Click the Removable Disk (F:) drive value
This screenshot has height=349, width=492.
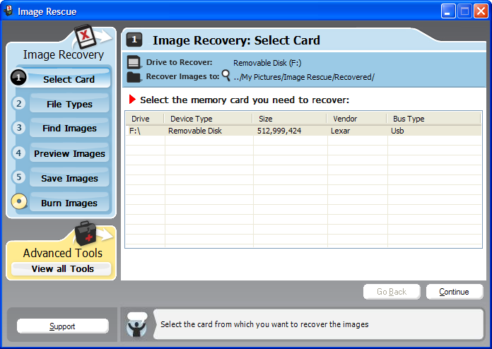[x=267, y=63]
